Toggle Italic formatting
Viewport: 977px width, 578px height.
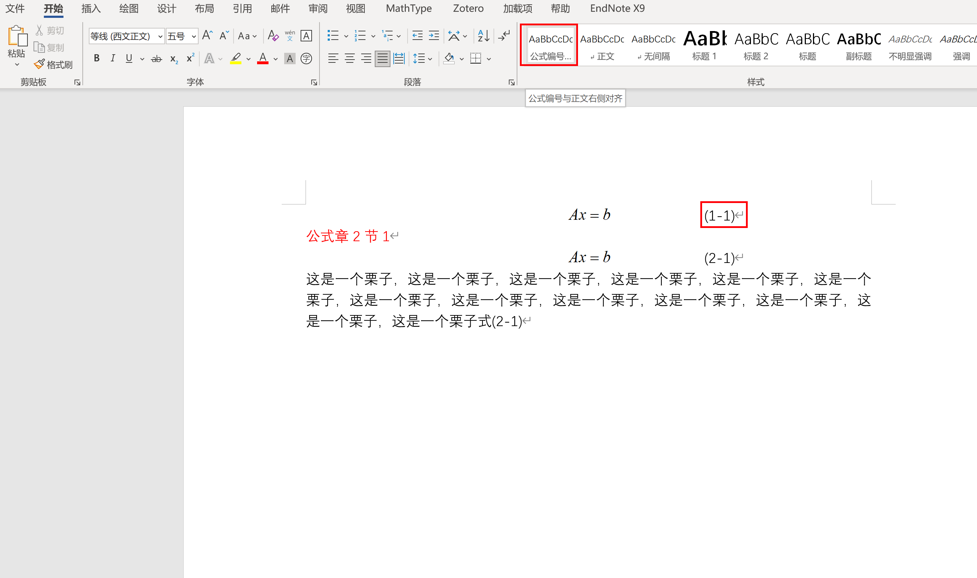pyautogui.click(x=113, y=59)
